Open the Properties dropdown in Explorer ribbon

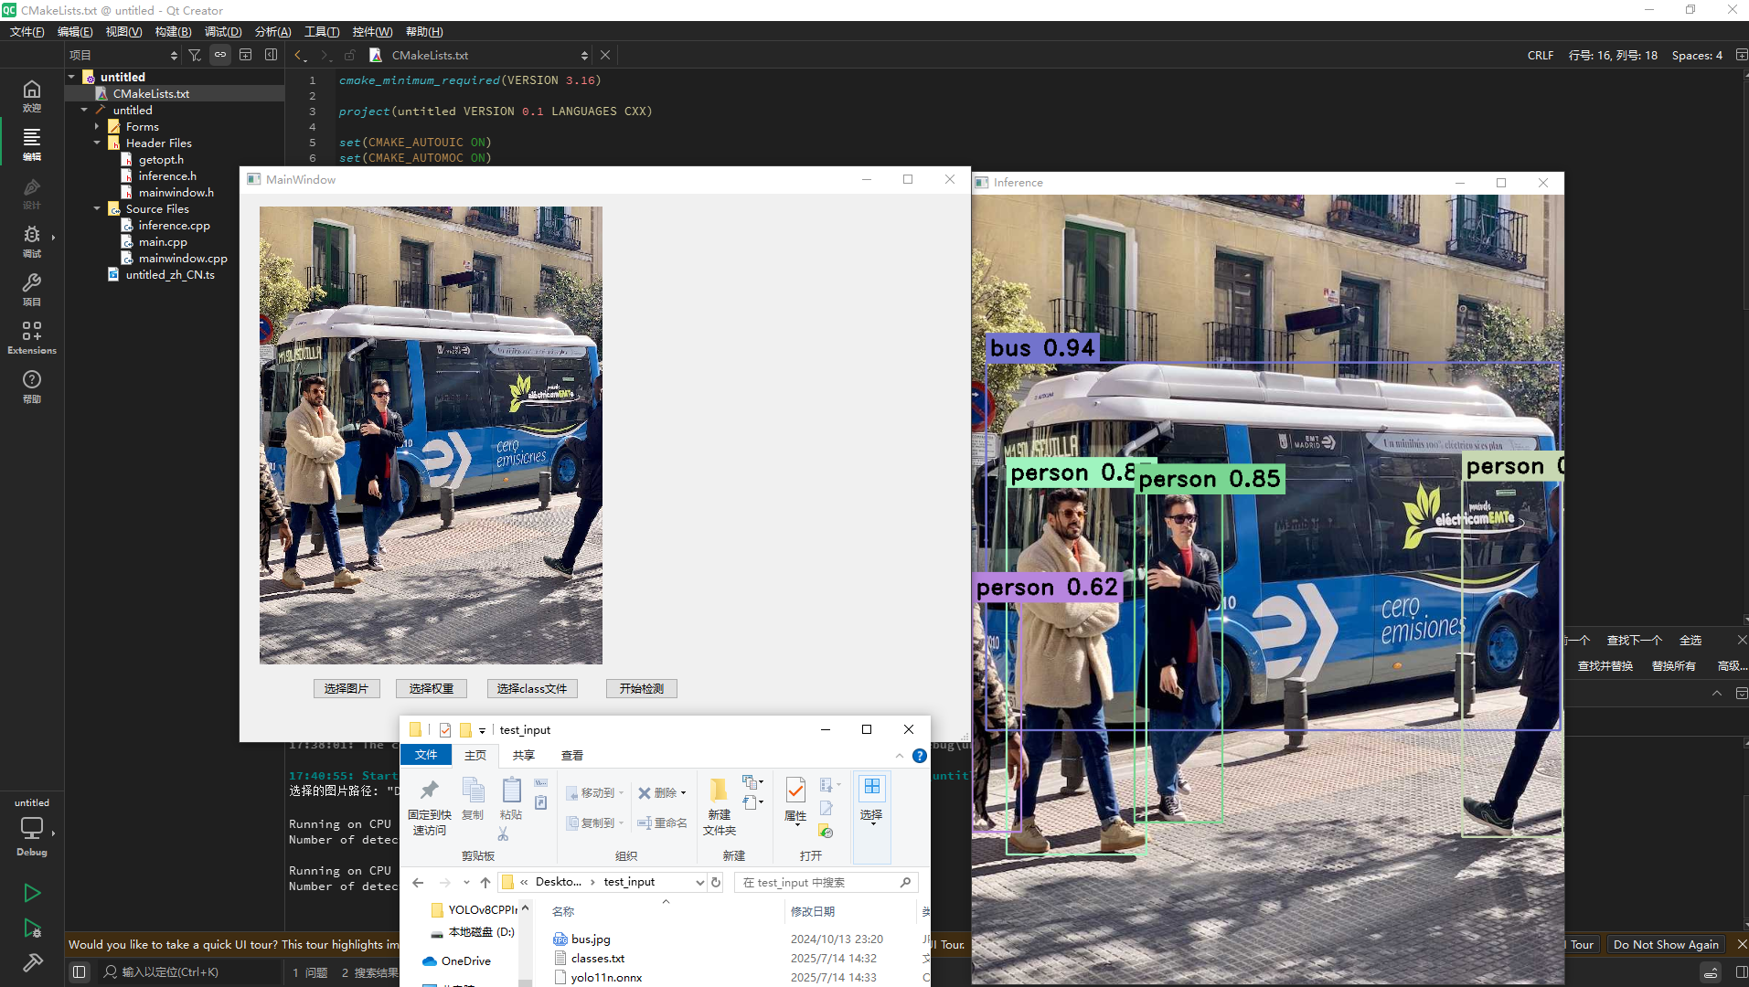[796, 826]
